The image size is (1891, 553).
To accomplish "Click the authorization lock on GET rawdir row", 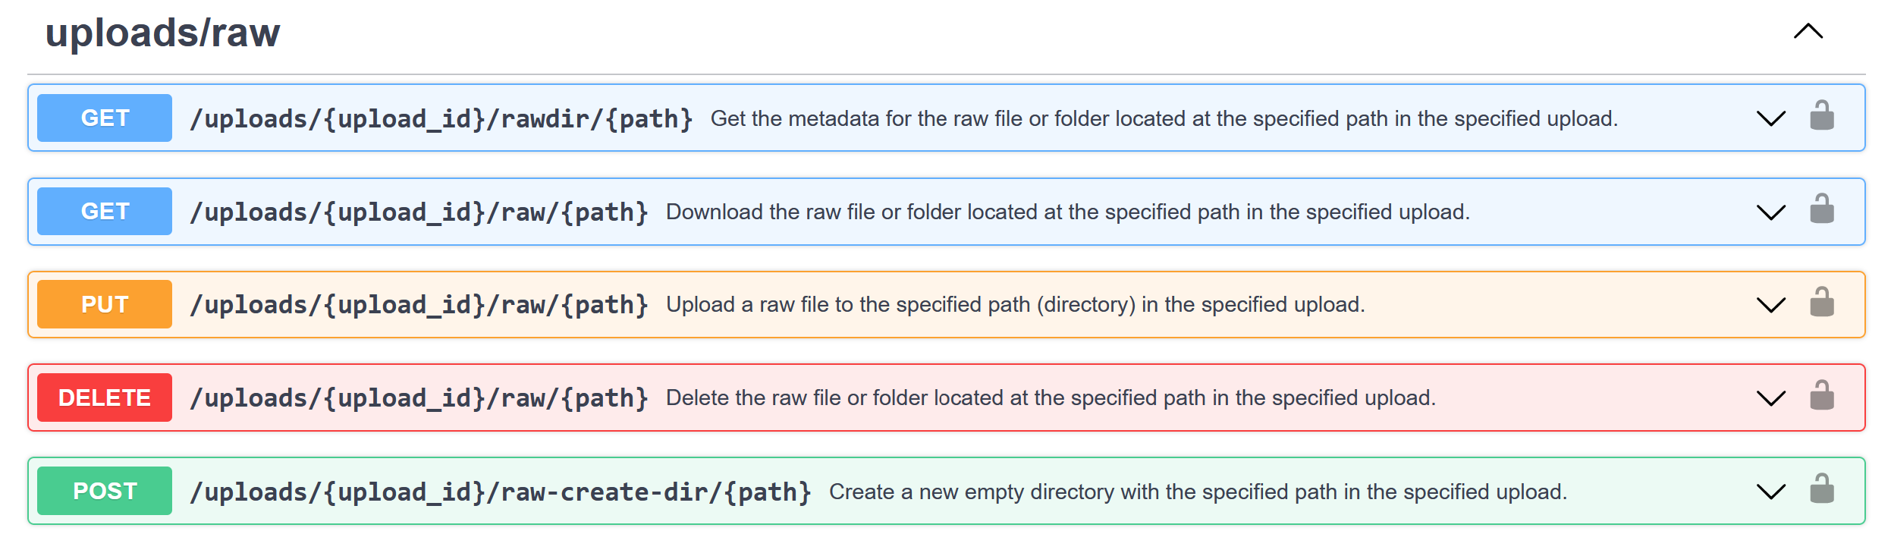I will 1822,115.
